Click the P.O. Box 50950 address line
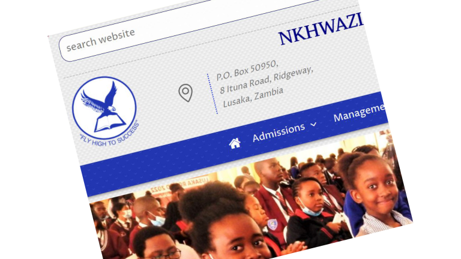 point(247,71)
